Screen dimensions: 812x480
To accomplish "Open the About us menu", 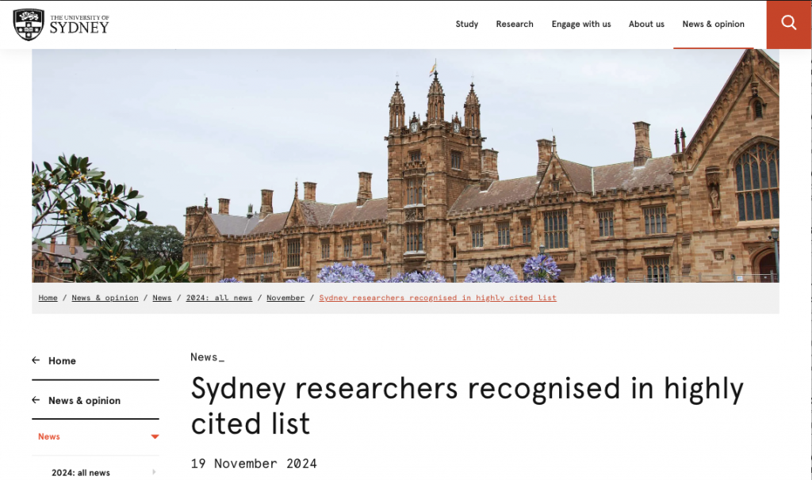I will pos(646,25).
